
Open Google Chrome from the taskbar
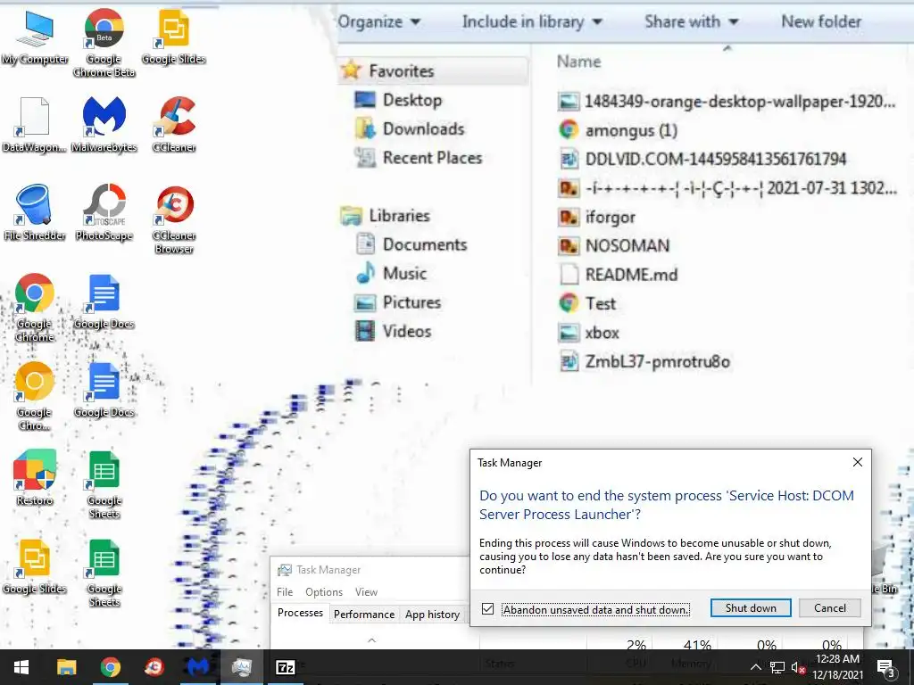[x=110, y=667]
